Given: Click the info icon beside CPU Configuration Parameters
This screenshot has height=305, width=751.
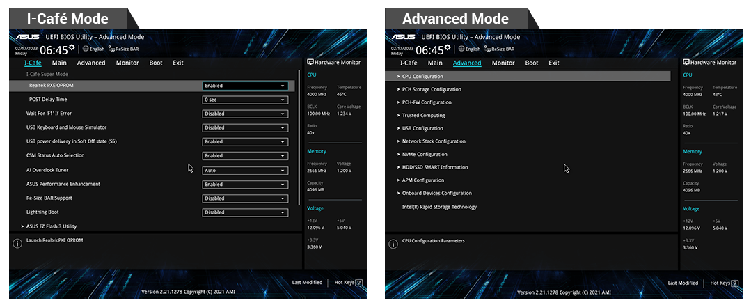Looking at the screenshot, I should pyautogui.click(x=393, y=244).
